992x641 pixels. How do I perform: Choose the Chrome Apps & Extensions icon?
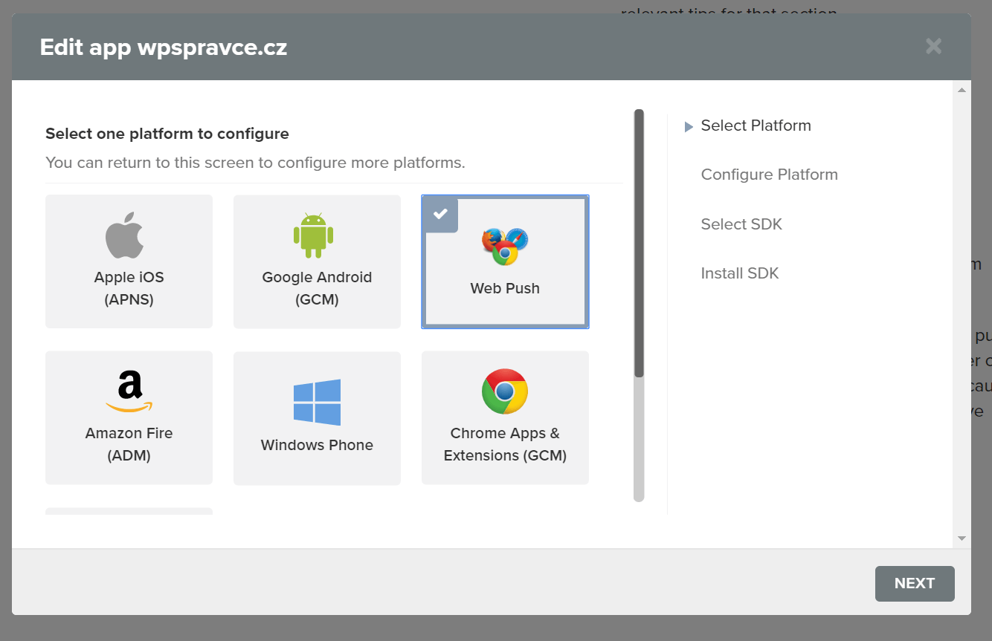point(505,391)
